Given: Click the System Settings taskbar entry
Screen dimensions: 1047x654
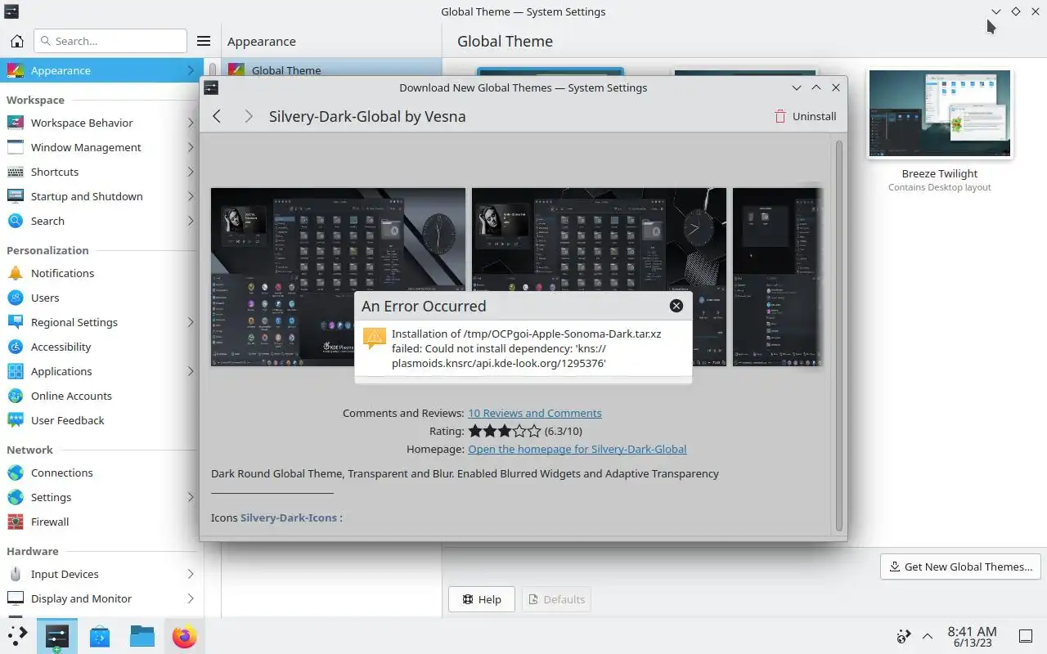Looking at the screenshot, I should [x=57, y=636].
